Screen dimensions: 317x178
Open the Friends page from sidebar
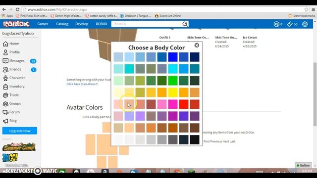12,69
